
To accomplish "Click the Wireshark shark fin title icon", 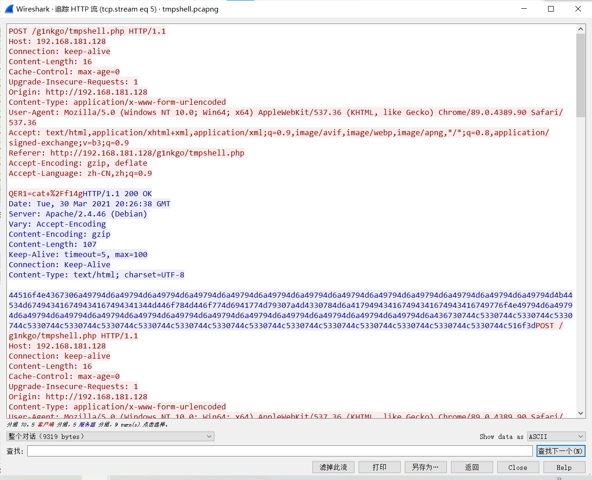I will tap(9, 9).
